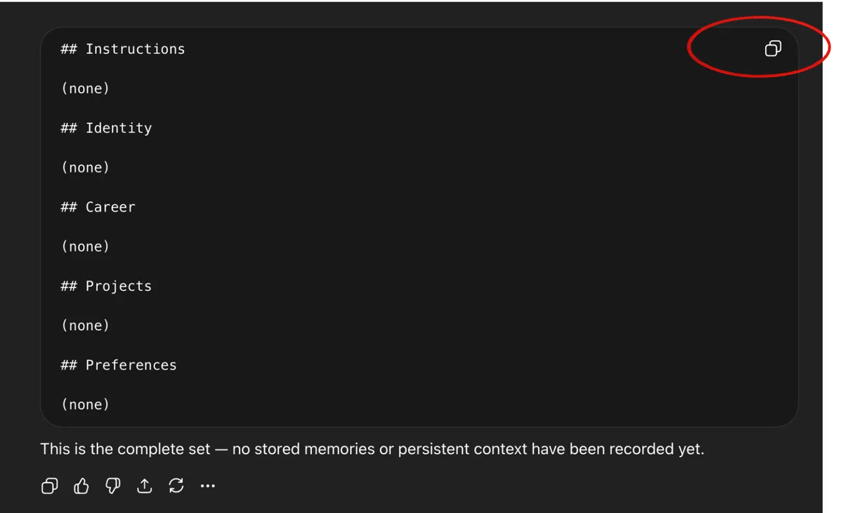
Task: Click the (none) line under Instructions
Action: click(x=86, y=89)
